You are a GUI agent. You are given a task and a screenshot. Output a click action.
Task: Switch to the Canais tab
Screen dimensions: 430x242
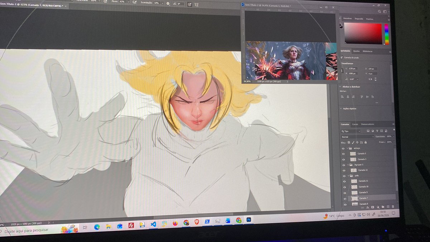click(x=355, y=124)
